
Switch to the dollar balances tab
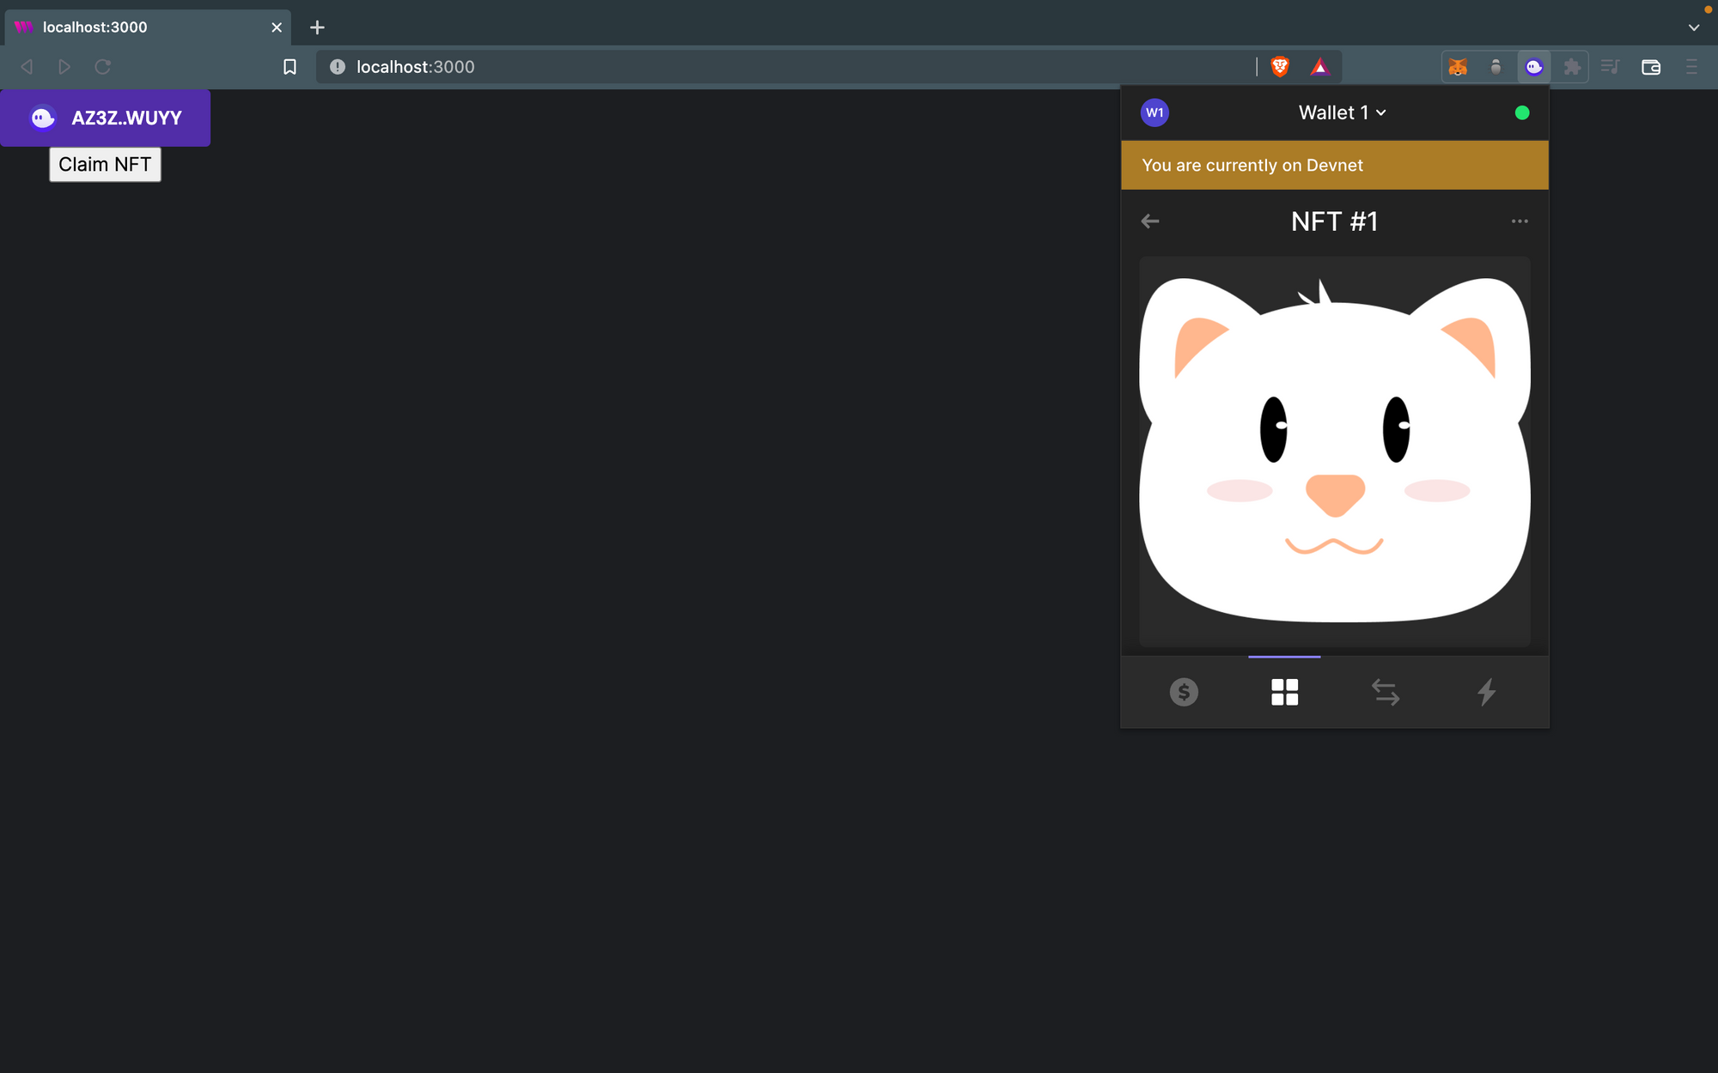click(x=1184, y=692)
